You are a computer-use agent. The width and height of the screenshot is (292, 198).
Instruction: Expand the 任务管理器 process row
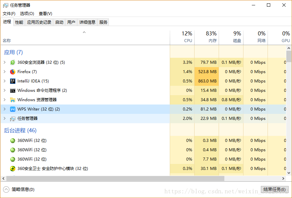pyautogui.click(x=5, y=119)
